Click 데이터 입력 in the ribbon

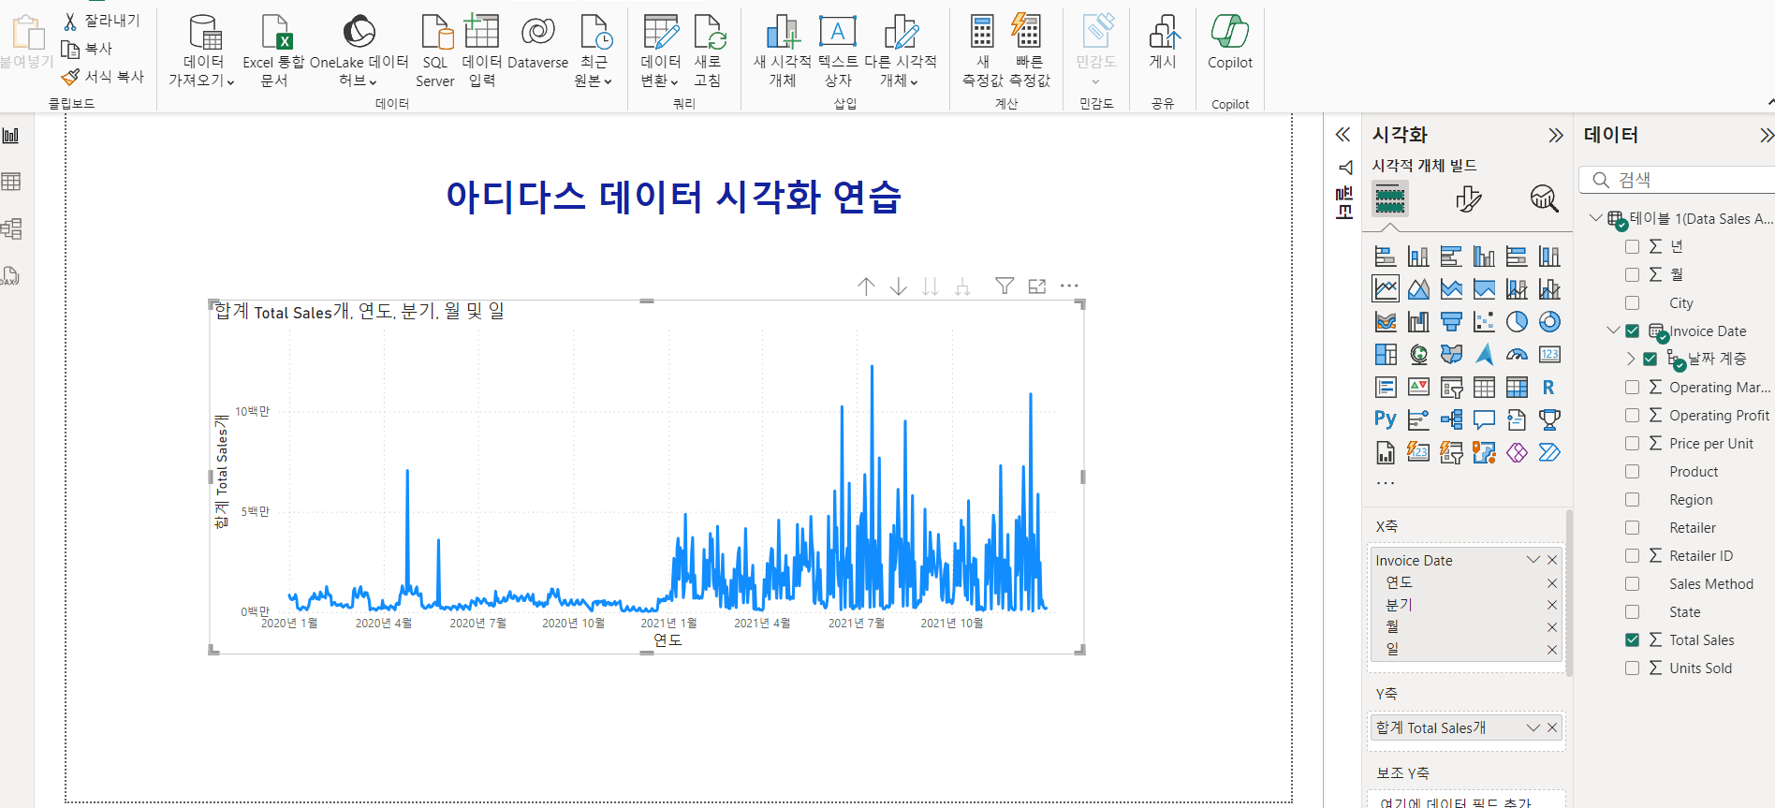click(482, 51)
